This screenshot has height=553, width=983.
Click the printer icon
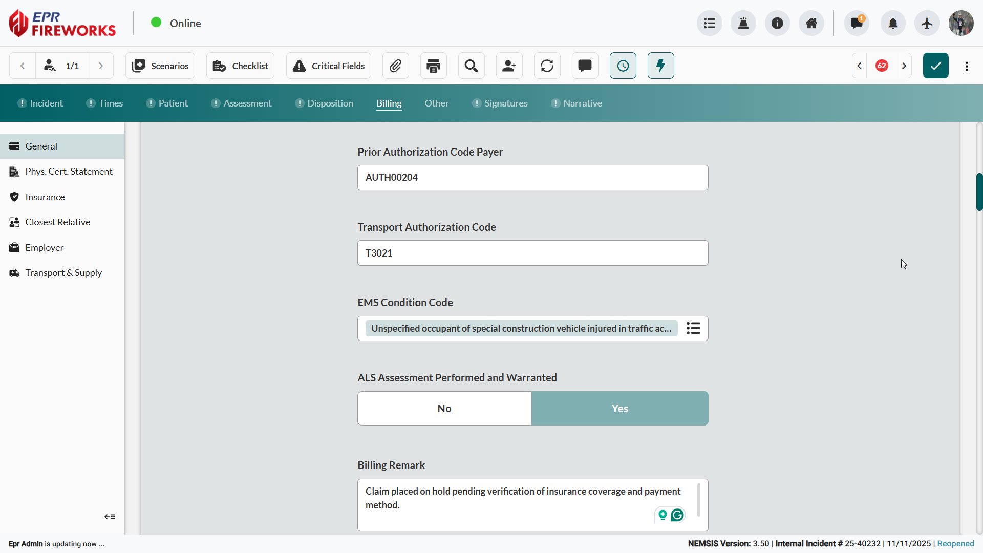[x=433, y=66]
